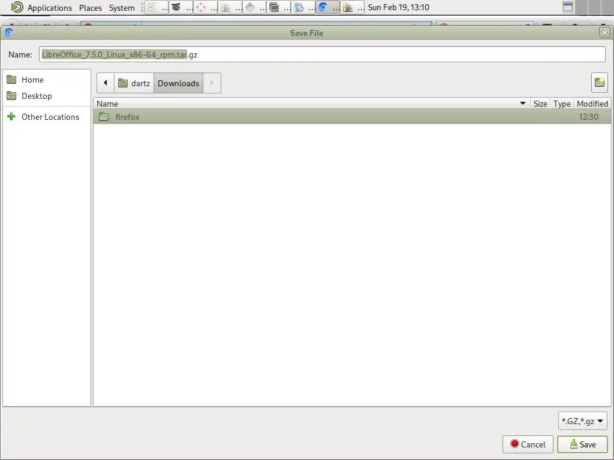This screenshot has width=614, height=460.
Task: Select Downloads in the path bar
Action: (178, 83)
